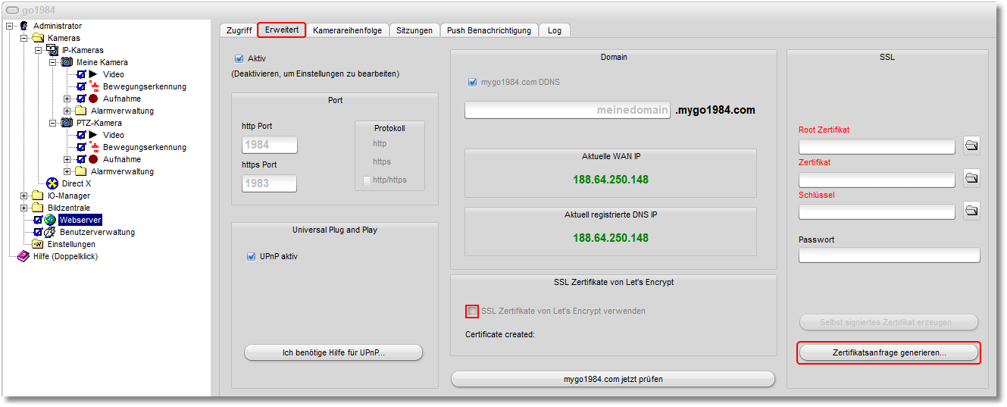The image size is (1007, 407).
Task: Click the red Aufnahme record icon under PTZ-Kamera
Action: (93, 159)
